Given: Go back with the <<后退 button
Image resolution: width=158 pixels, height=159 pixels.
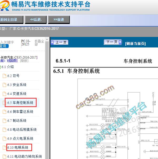Looking at the screenshot, I should coord(36,20).
